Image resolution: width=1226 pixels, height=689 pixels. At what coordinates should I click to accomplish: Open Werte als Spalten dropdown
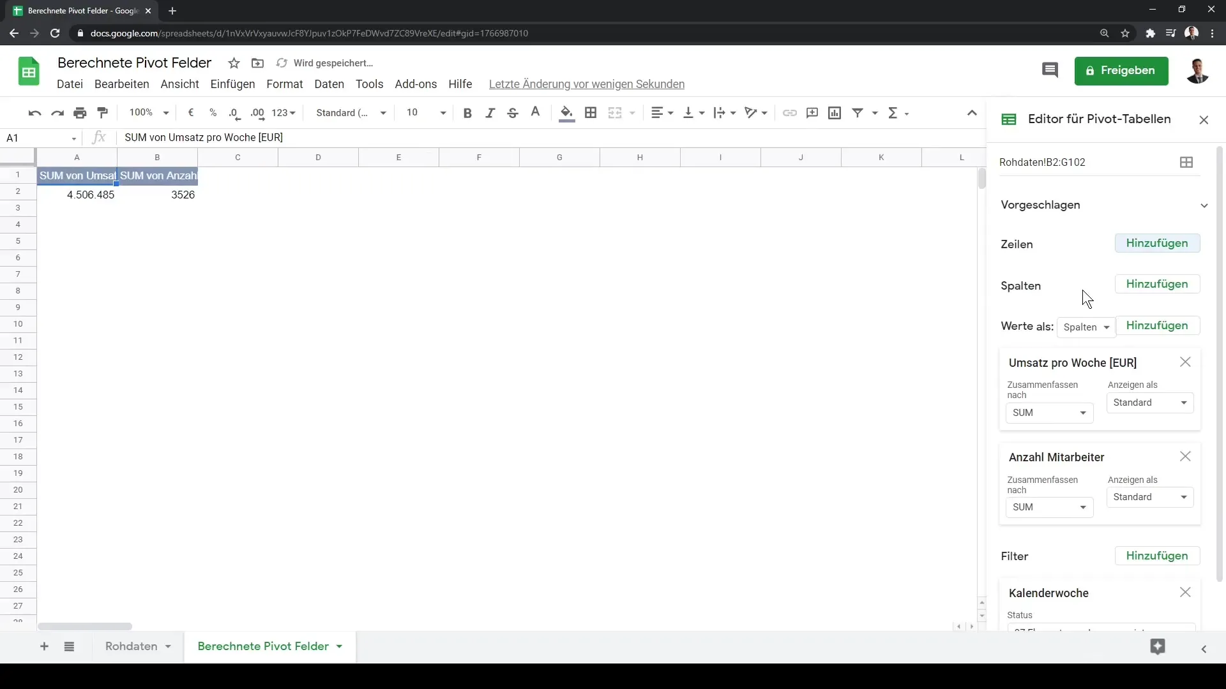click(x=1086, y=327)
